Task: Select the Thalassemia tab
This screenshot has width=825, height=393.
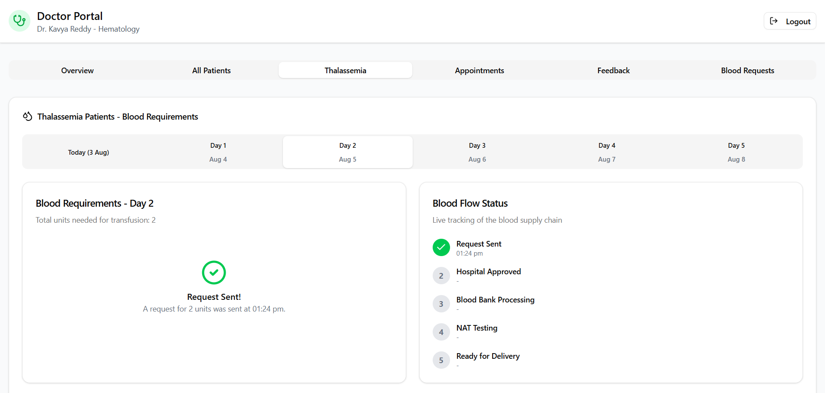Action: coord(345,70)
